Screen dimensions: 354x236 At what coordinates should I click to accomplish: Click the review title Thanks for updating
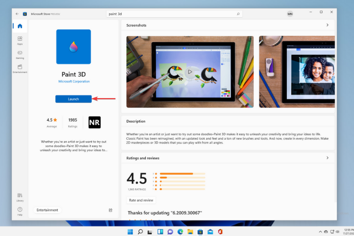point(165,213)
